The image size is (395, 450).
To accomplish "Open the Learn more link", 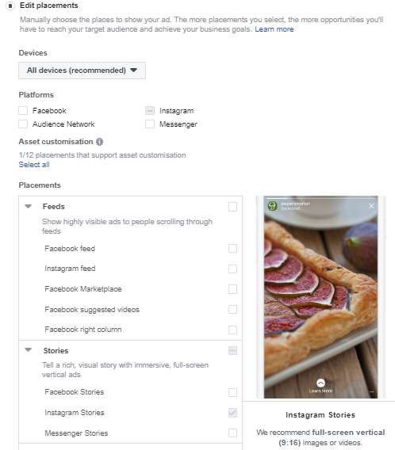I will coord(274,29).
